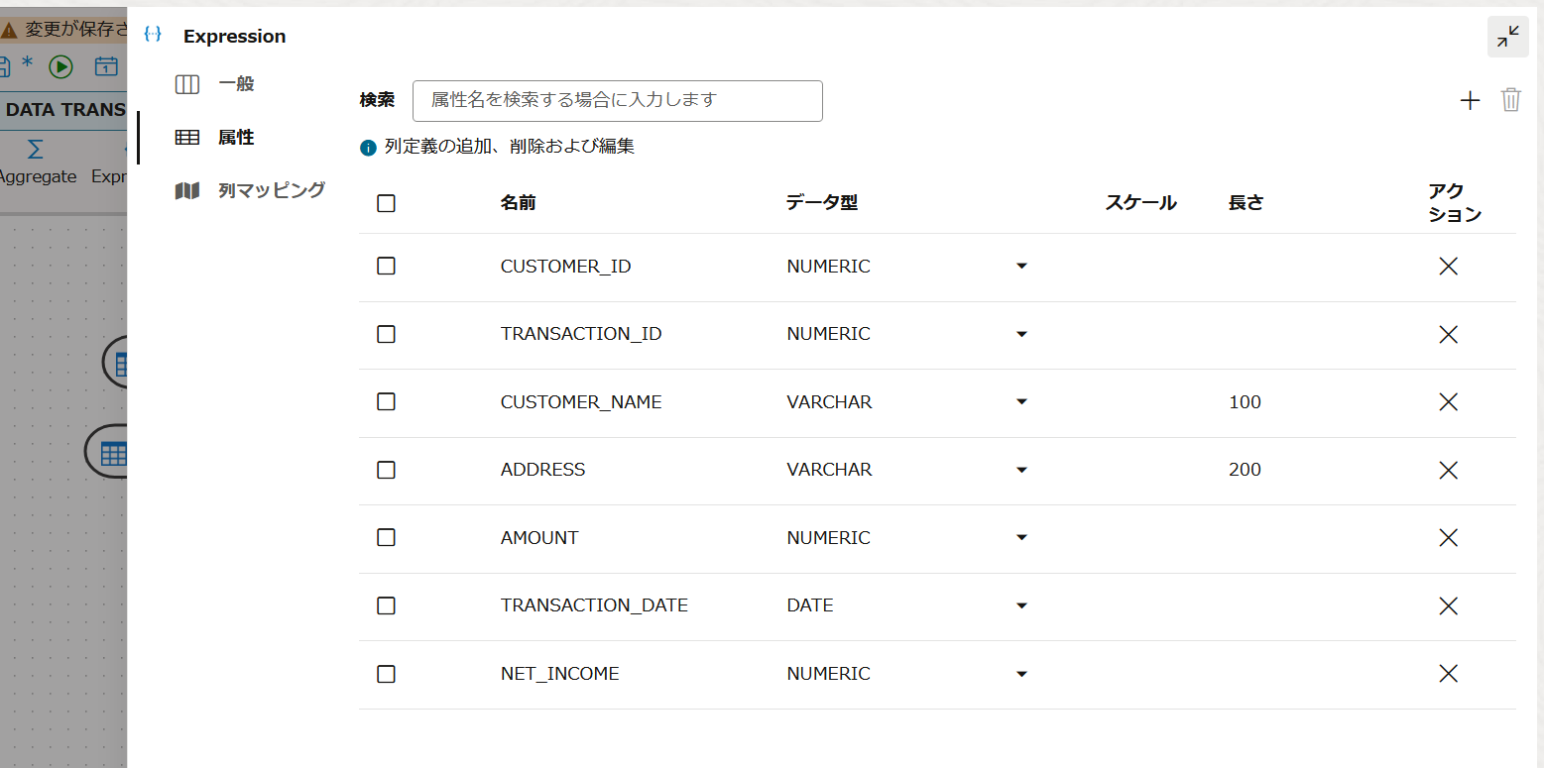Open data type dropdown for AMOUNT

(x=1021, y=538)
